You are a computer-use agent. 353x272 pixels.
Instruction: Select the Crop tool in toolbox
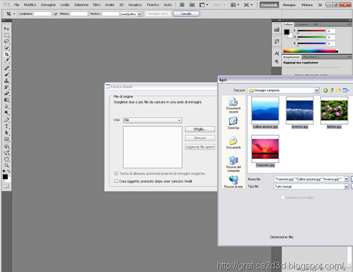[x=7, y=54]
